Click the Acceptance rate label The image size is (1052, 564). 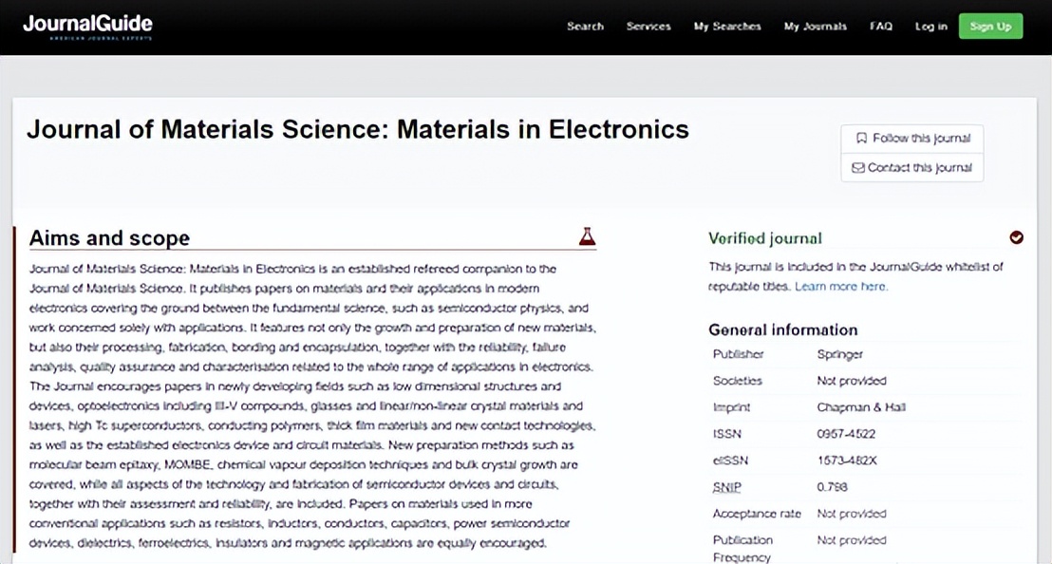tap(757, 514)
